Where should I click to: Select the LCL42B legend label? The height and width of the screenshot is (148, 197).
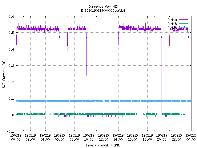tap(171, 28)
